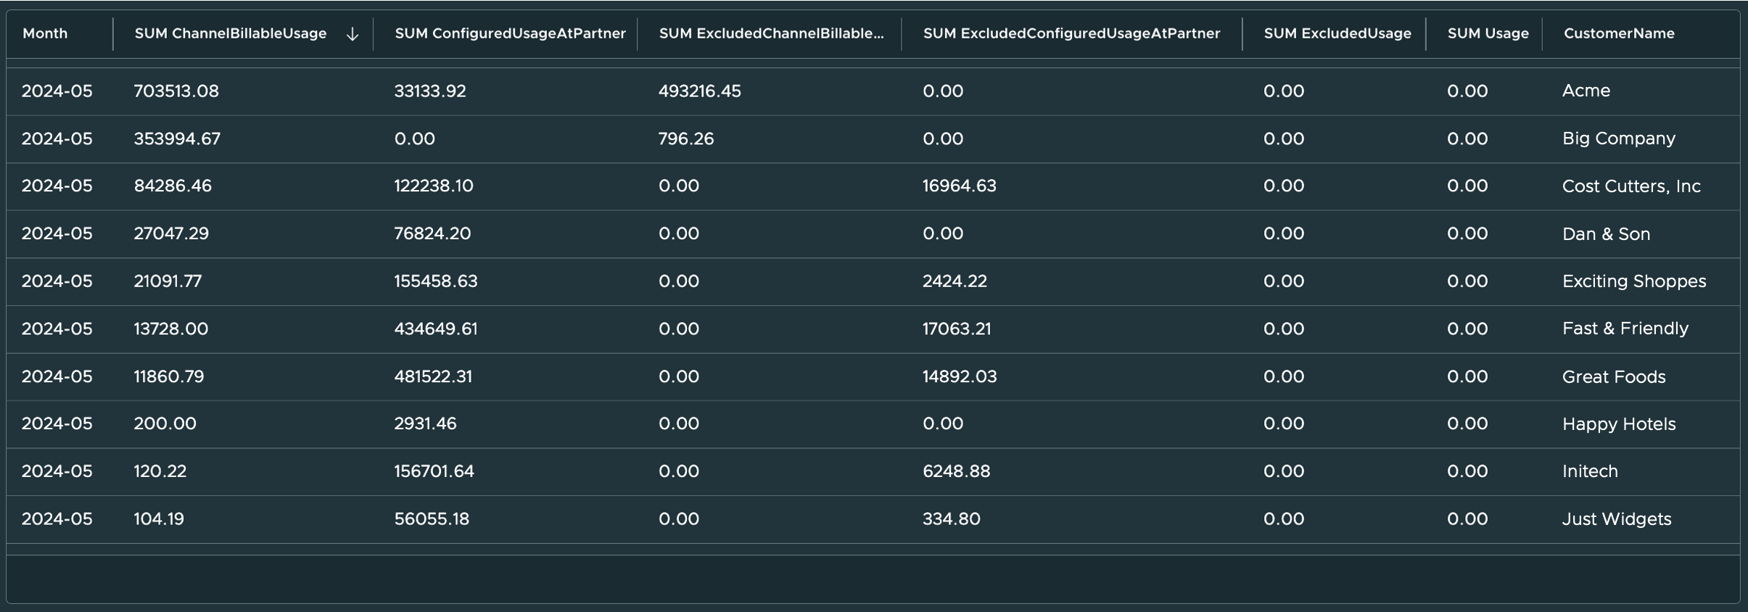Click value 200.00 in Happy Hotels row

pos(165,423)
